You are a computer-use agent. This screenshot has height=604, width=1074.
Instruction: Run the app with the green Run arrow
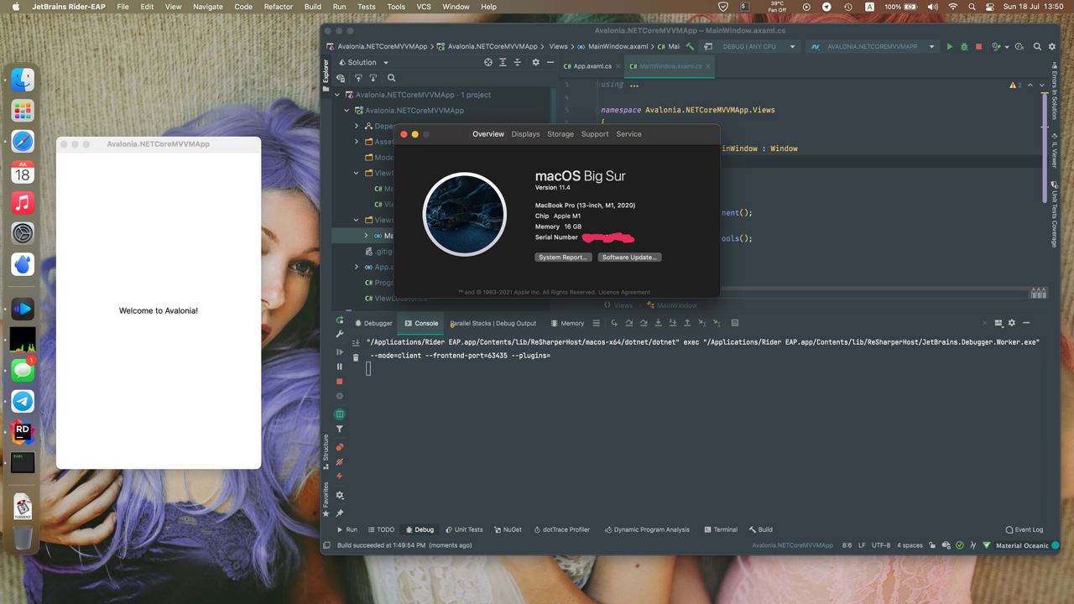(950, 47)
